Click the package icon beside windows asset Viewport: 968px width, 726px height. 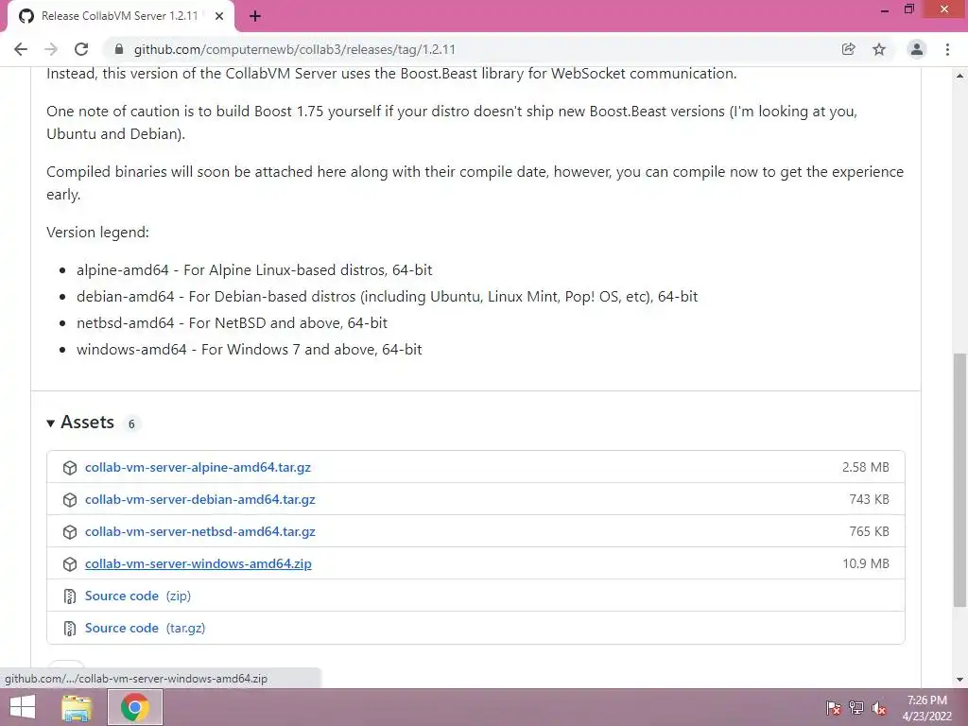(x=70, y=564)
